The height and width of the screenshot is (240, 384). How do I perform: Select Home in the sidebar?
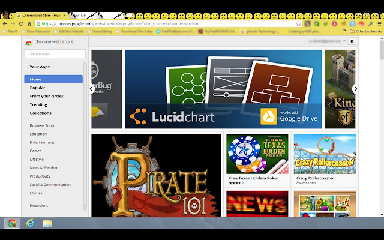[53, 79]
